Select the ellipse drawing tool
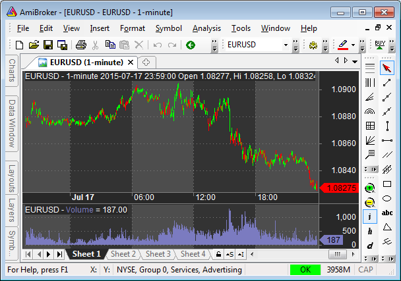The height and width of the screenshot is (281, 401). click(387, 199)
